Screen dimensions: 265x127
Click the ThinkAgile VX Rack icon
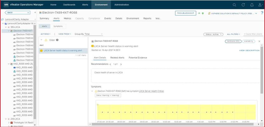pos(12,123)
